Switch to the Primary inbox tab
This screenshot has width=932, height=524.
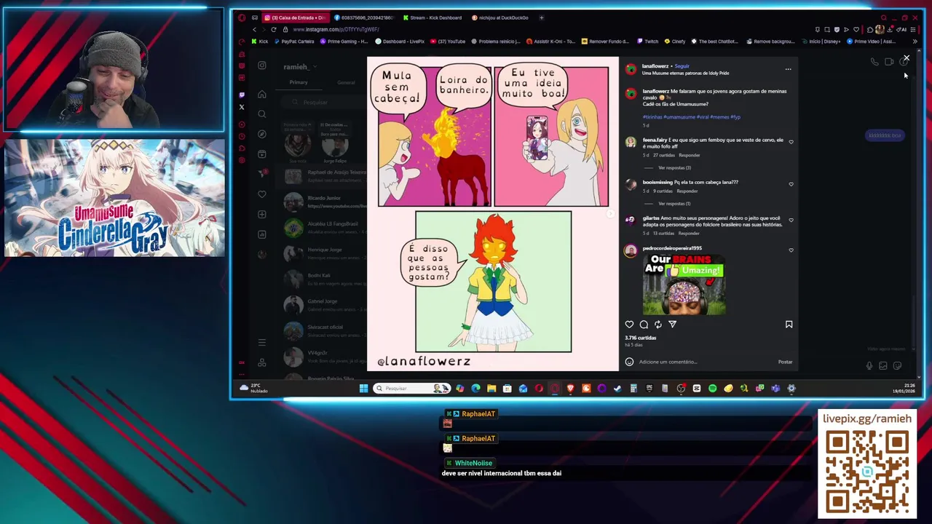[x=299, y=82]
